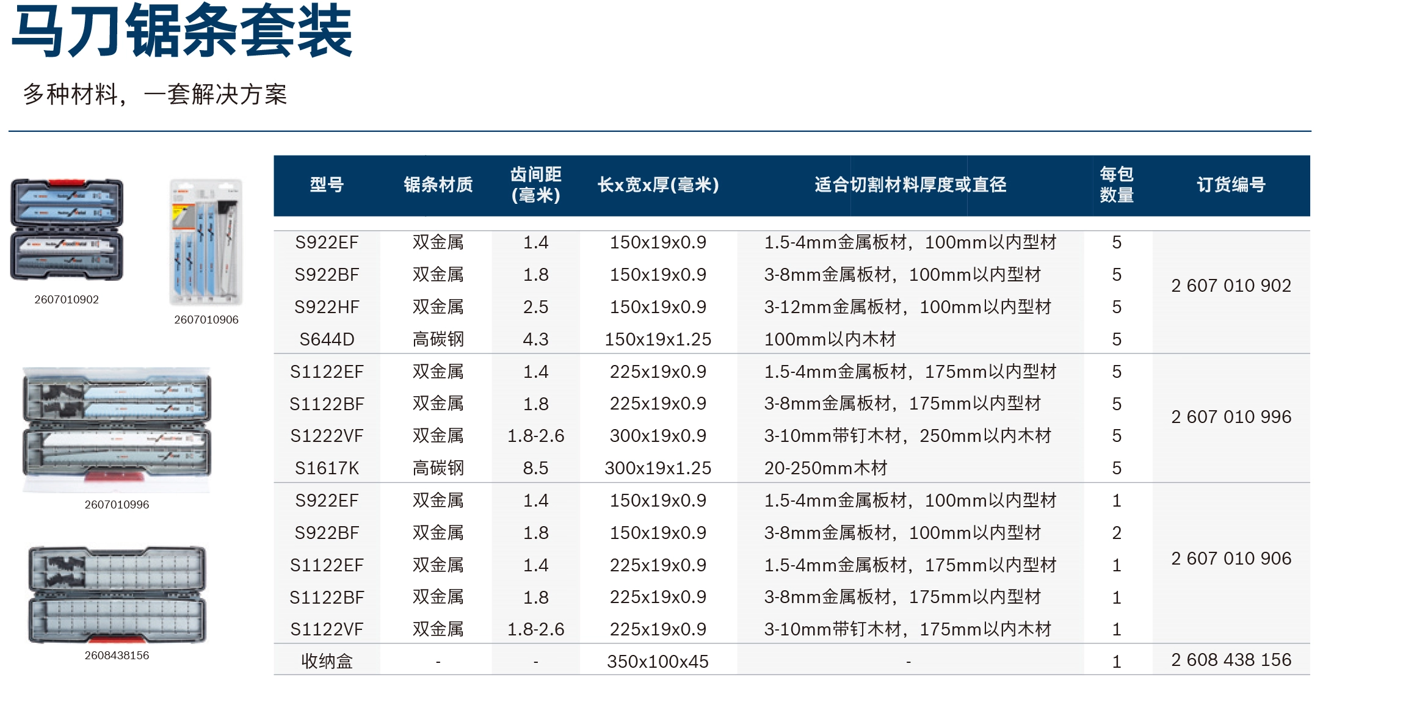The height and width of the screenshot is (705, 1403).
Task: Click the 长x宽x厚(毫米) column header
Action: tap(658, 185)
